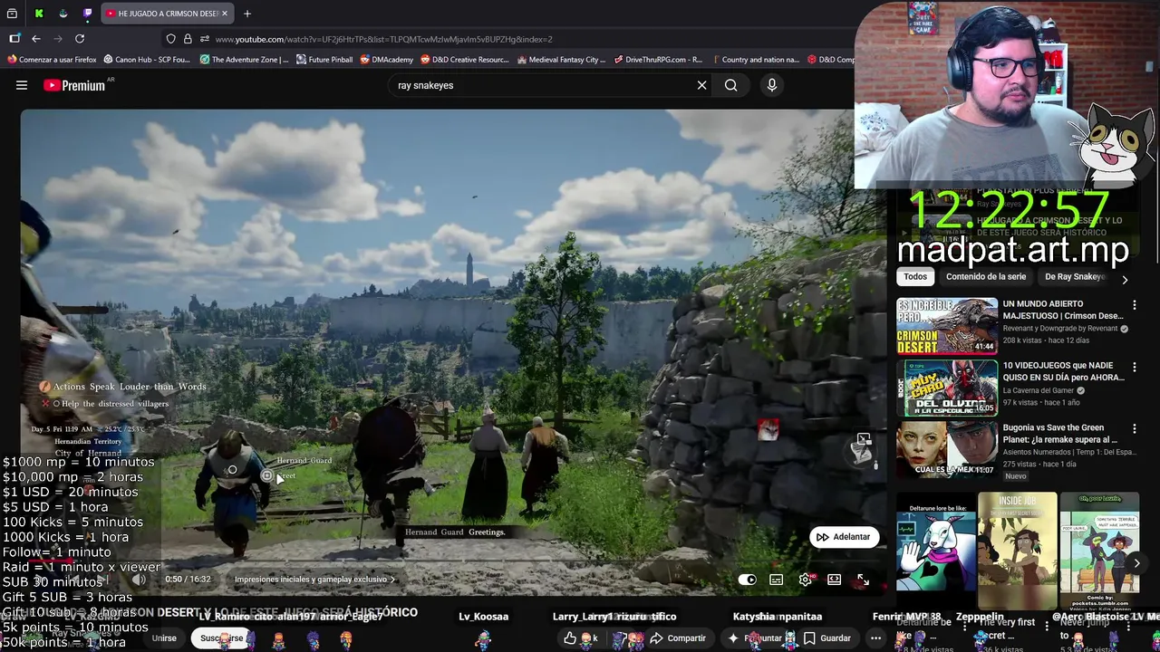Click the Guardar save button

[827, 638]
